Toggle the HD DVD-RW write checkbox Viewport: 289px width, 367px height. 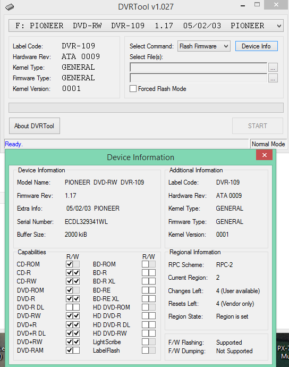[x=152, y=333]
